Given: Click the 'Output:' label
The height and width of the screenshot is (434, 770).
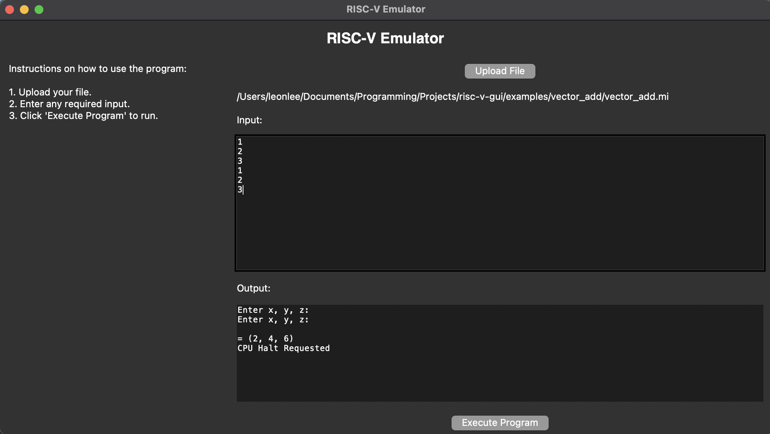Looking at the screenshot, I should coord(253,288).
